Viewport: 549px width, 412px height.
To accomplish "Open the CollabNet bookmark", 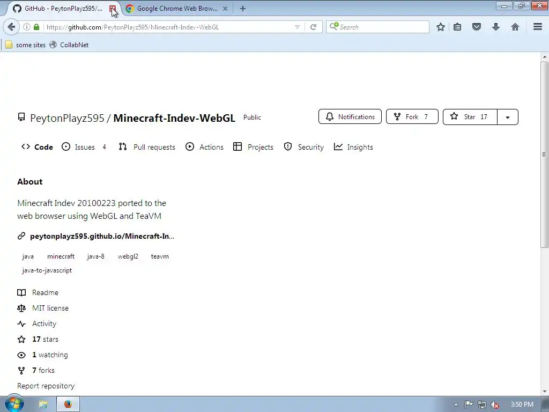I will click(69, 45).
